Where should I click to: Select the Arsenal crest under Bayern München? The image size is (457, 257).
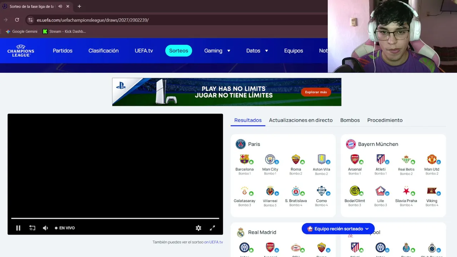coord(355,159)
